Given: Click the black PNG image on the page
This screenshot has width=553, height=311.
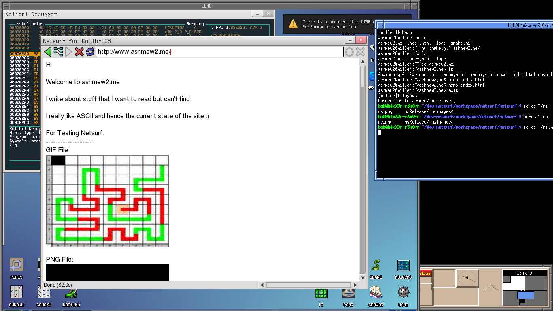Looking at the screenshot, I should click(107, 273).
